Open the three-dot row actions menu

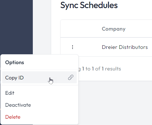(73, 47)
